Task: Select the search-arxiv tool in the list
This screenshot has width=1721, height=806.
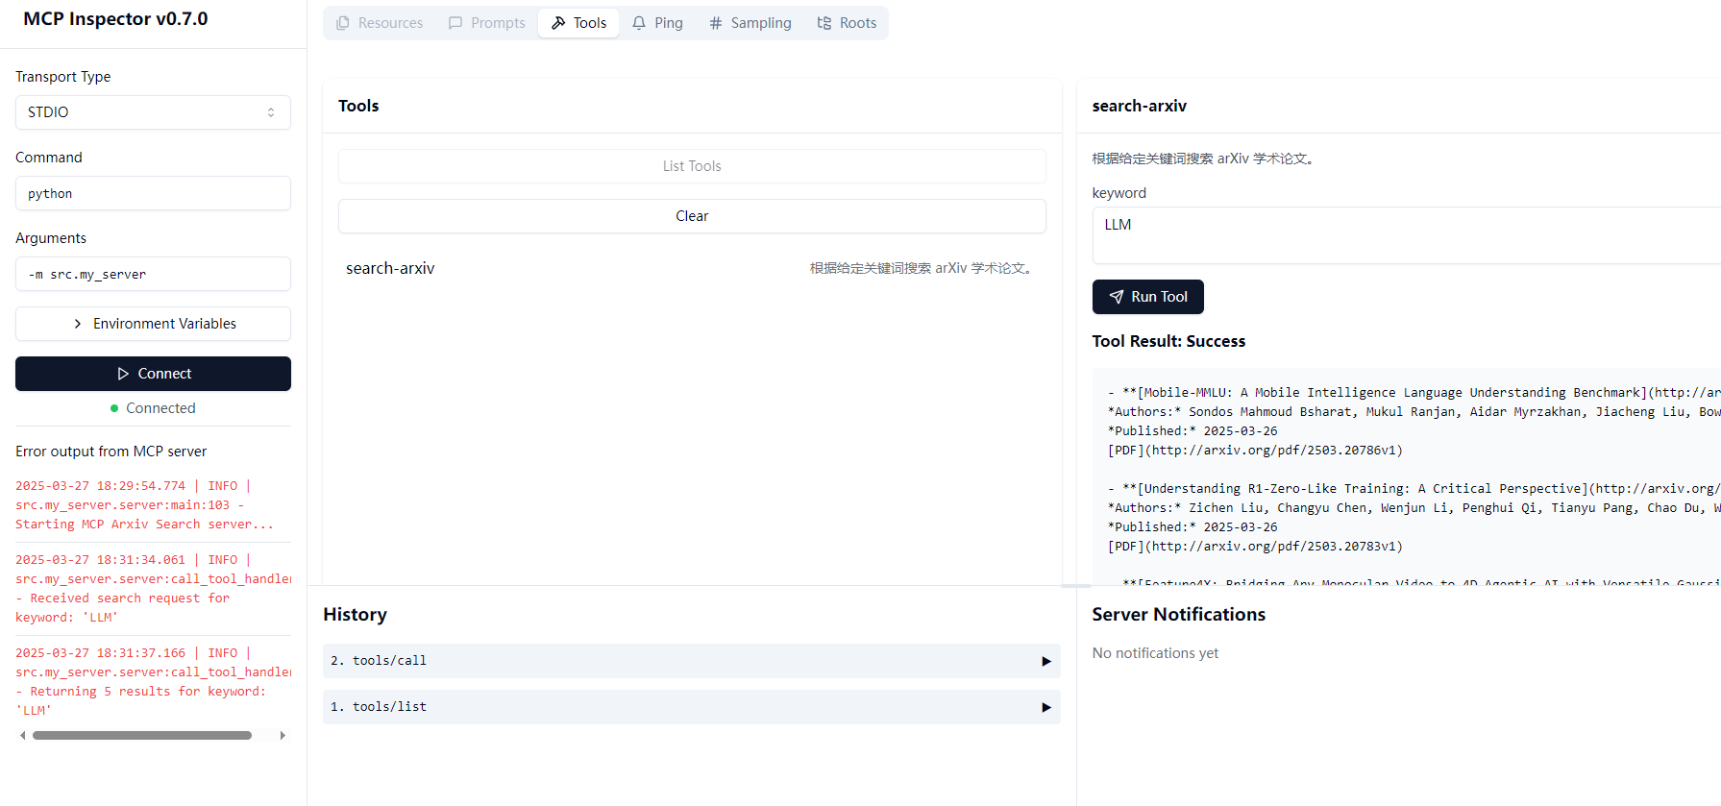Action: [x=390, y=268]
